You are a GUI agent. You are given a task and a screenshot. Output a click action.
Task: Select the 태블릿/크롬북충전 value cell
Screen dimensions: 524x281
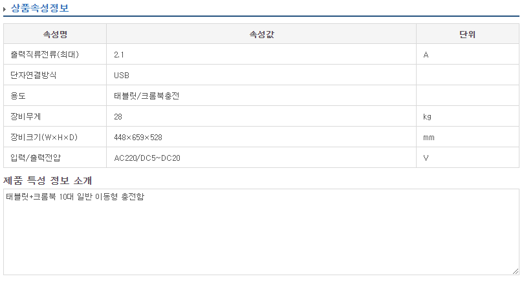[x=261, y=96]
